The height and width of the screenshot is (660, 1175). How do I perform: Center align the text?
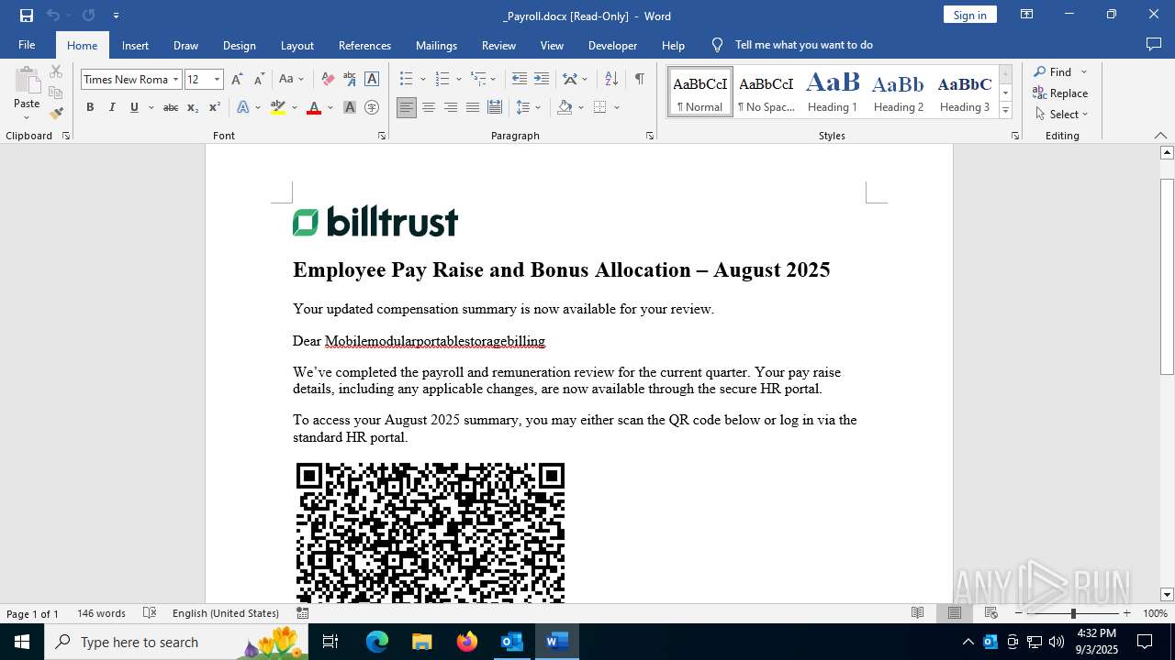tap(429, 107)
